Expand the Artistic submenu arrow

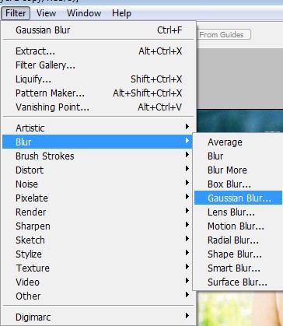pyautogui.click(x=187, y=127)
